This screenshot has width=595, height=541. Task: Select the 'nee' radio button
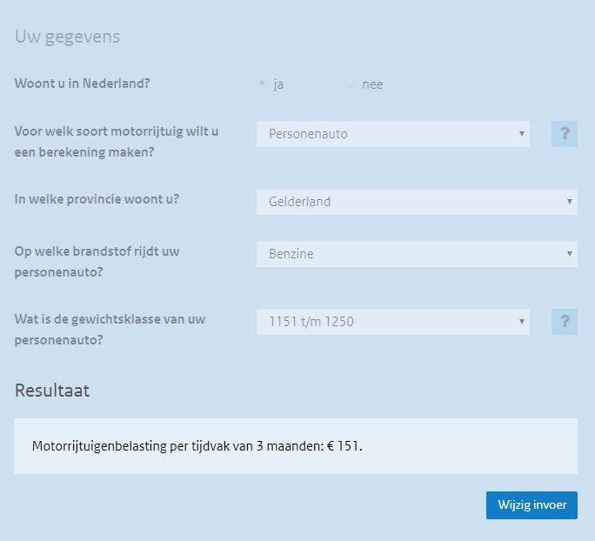tap(350, 83)
